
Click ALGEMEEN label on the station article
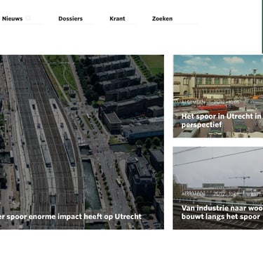(194, 103)
